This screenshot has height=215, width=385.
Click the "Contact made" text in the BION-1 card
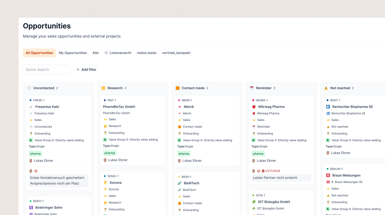tap(192, 203)
